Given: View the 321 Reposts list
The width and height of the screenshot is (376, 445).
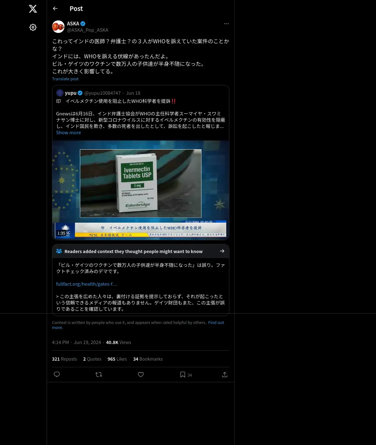Looking at the screenshot, I should click(64, 359).
